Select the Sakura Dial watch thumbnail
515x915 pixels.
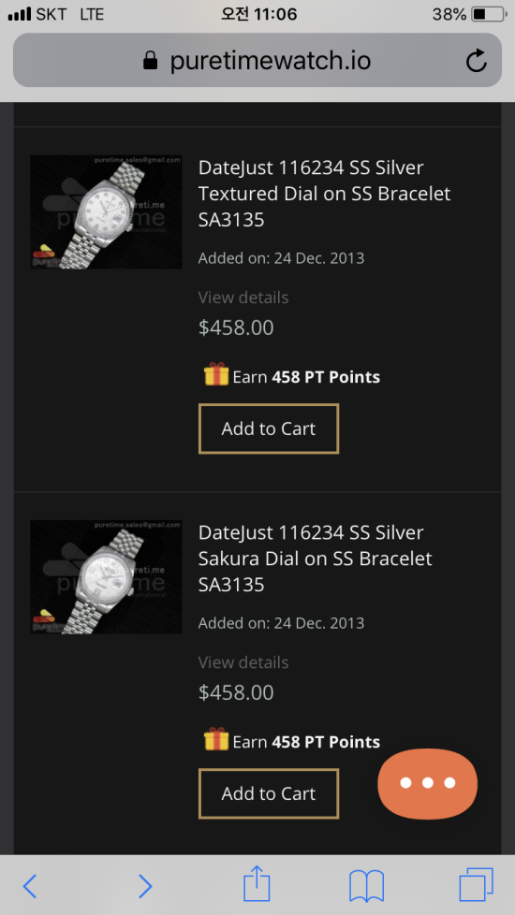click(x=106, y=577)
